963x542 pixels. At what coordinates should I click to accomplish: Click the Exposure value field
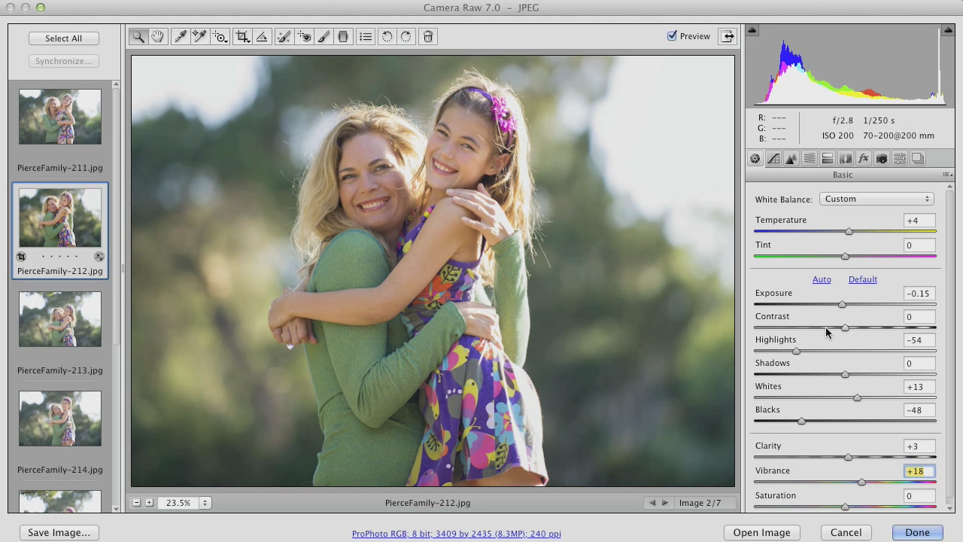(919, 294)
